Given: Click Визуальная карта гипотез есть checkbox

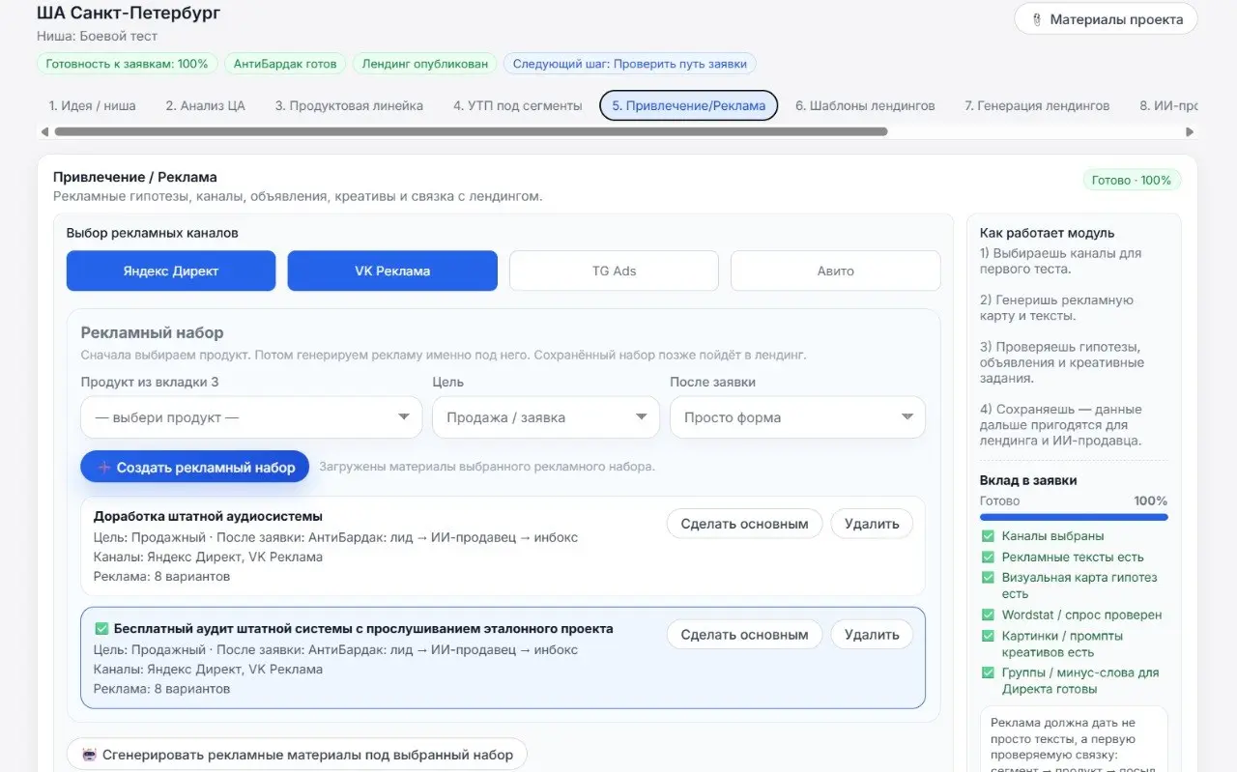Looking at the screenshot, I should point(988,578).
